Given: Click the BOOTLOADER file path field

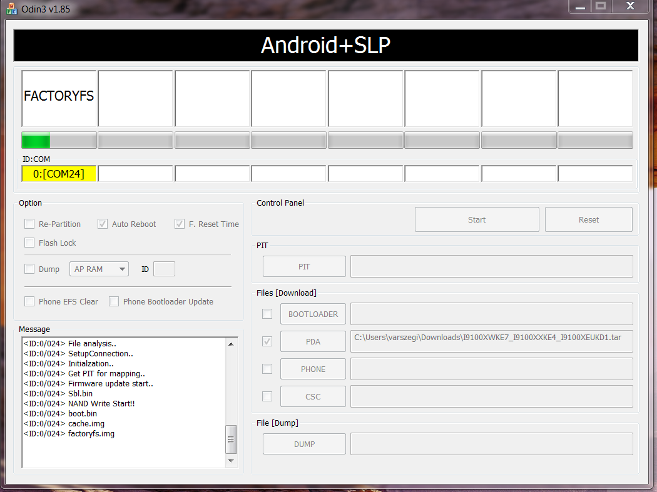Looking at the screenshot, I should [491, 314].
